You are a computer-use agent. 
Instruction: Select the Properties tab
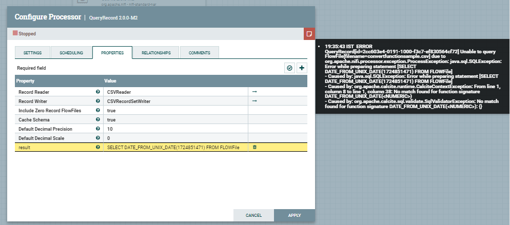(112, 53)
